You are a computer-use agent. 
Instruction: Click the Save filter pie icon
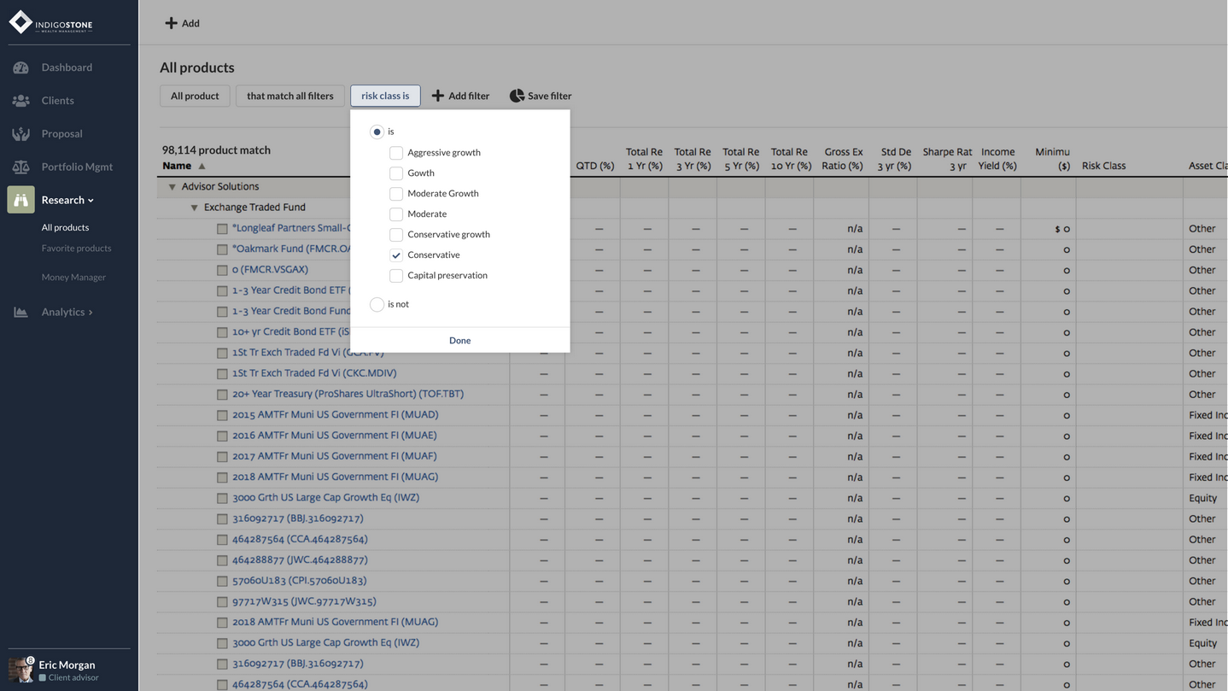tap(517, 96)
